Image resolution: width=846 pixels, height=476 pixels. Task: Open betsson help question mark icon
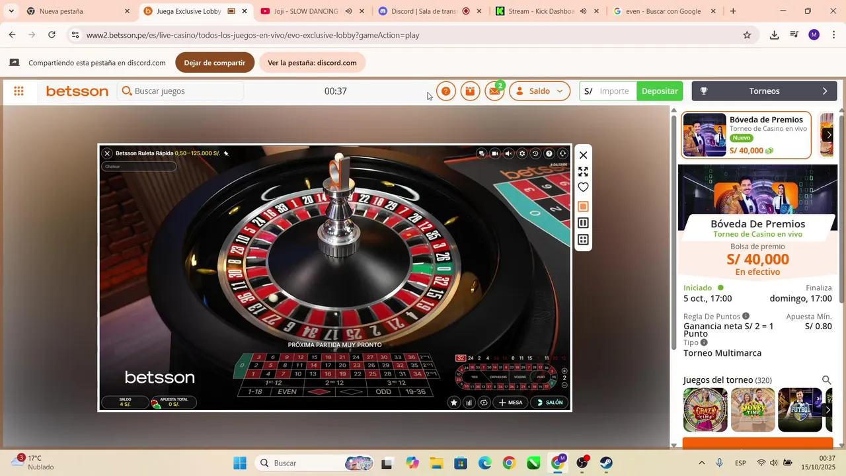pyautogui.click(x=446, y=91)
